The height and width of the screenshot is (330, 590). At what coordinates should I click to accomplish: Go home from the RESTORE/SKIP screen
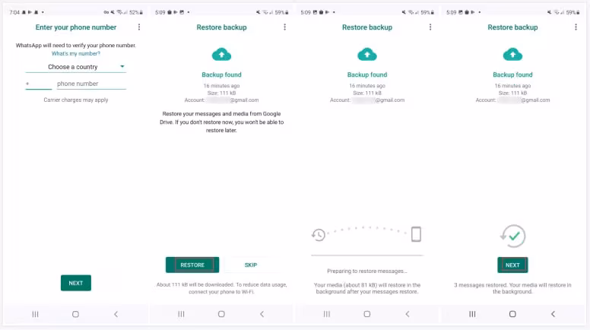(x=221, y=314)
